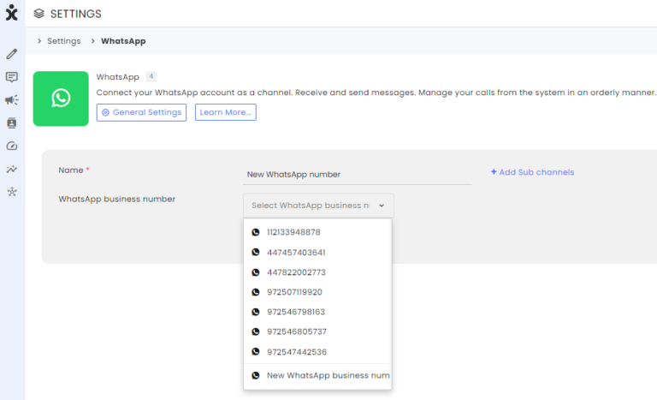The image size is (657, 400).
Task: Click Add Sub channels link
Action: click(x=532, y=172)
